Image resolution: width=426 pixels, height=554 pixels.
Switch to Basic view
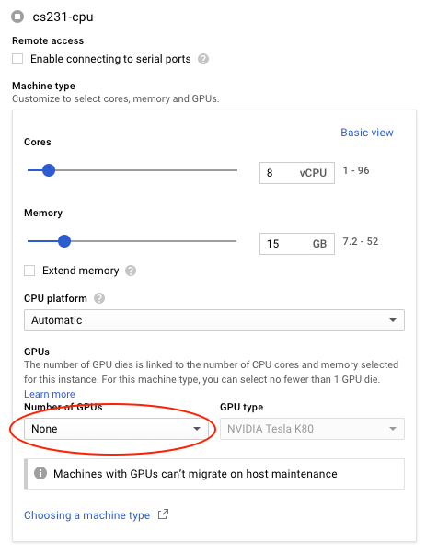click(x=367, y=133)
